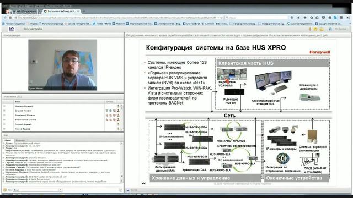This screenshot has width=353, height=198.
Task: Switch to the Вопросы chat tab
Action: (x=20, y=140)
